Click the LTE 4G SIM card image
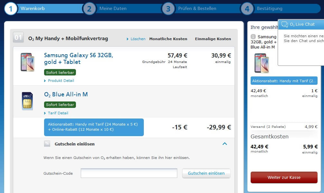 pos(27,101)
